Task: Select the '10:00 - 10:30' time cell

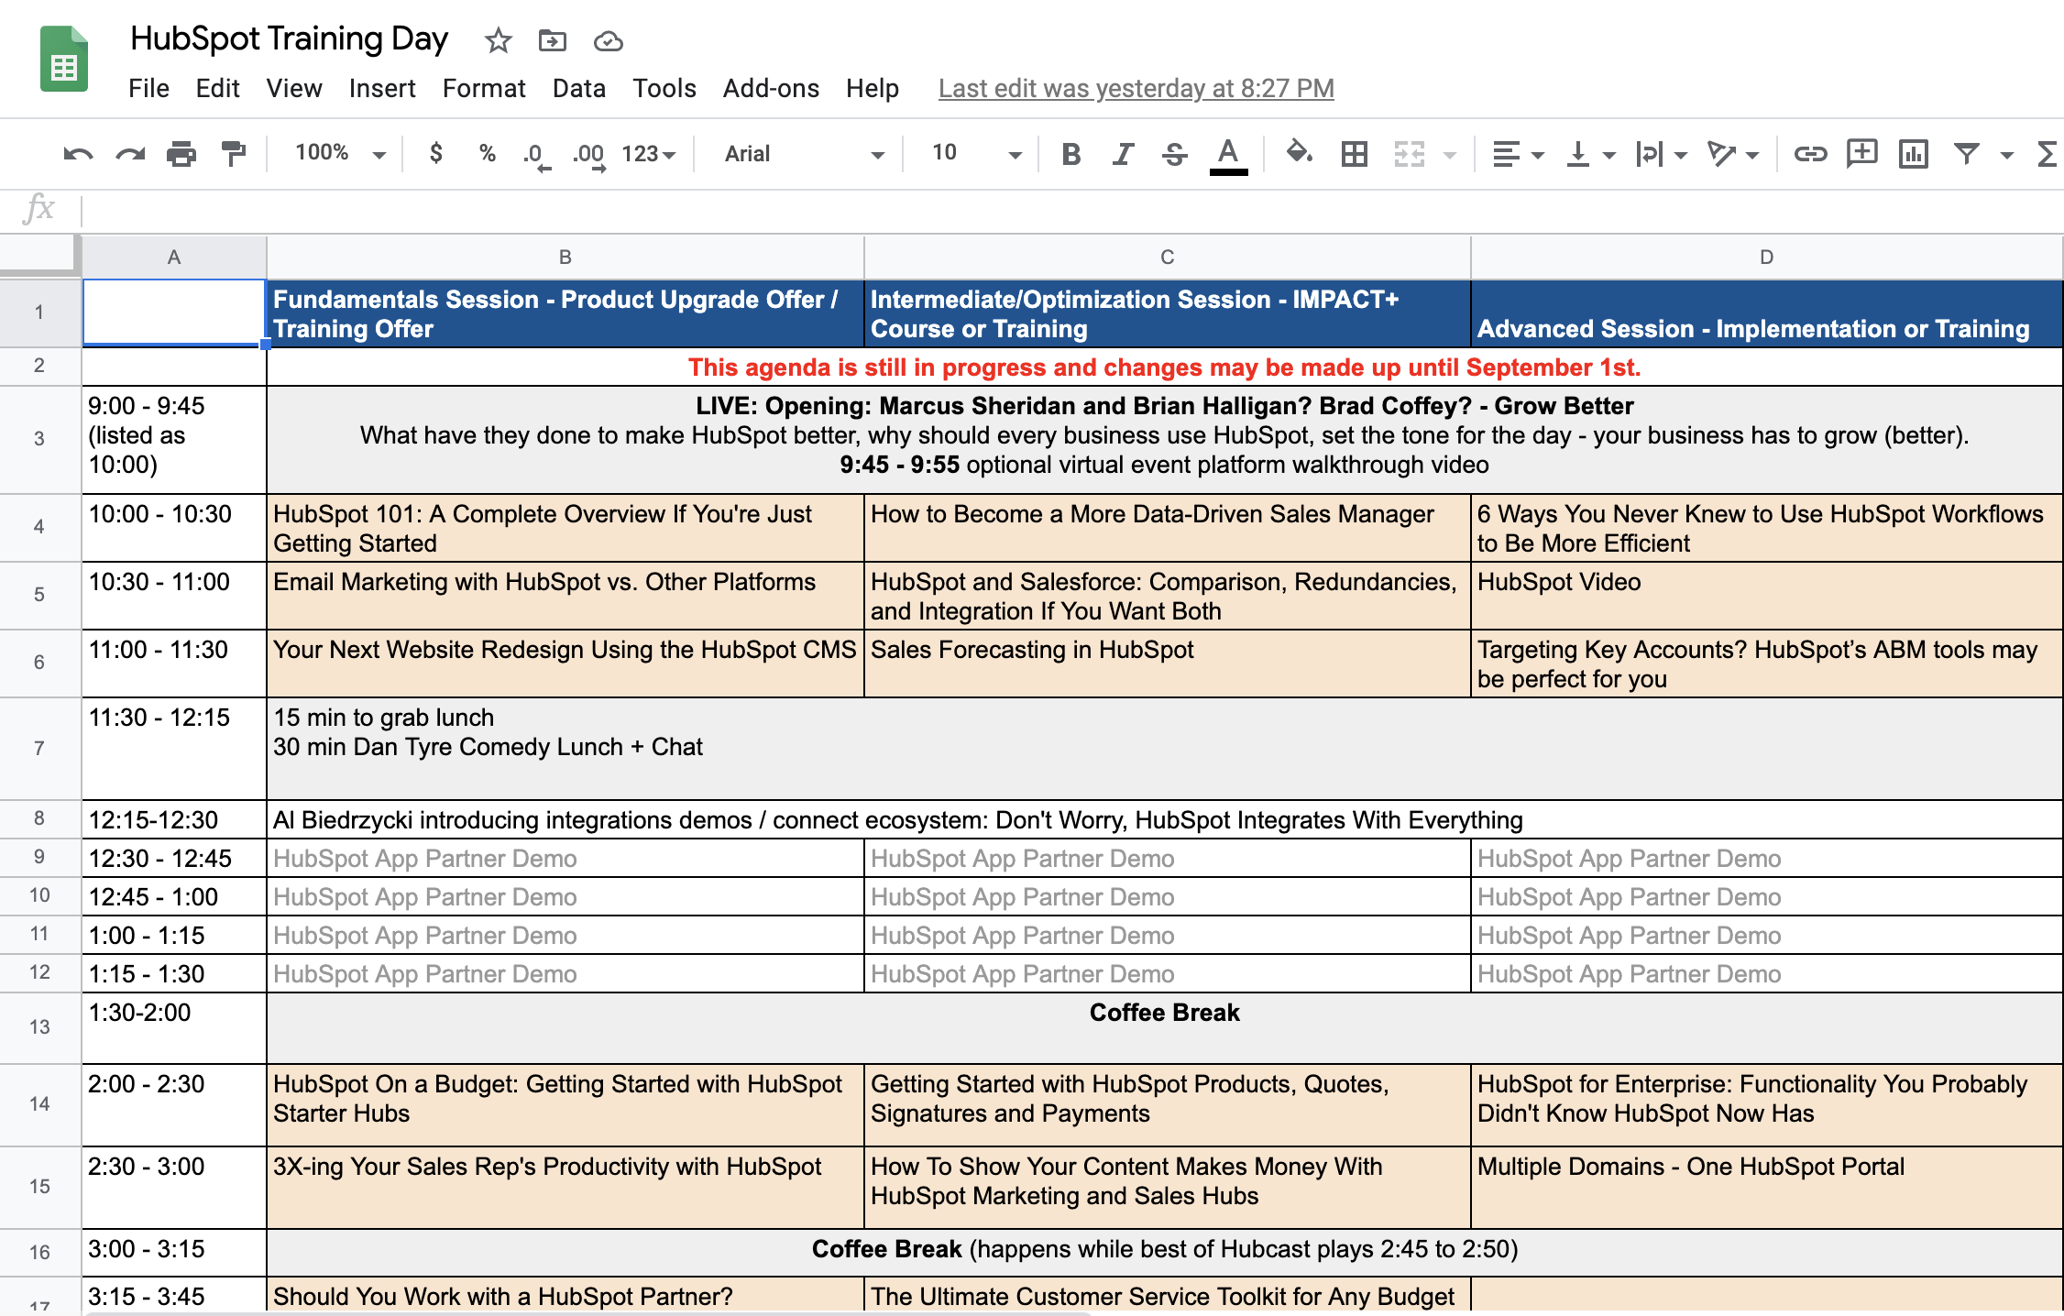Action: pos(174,528)
